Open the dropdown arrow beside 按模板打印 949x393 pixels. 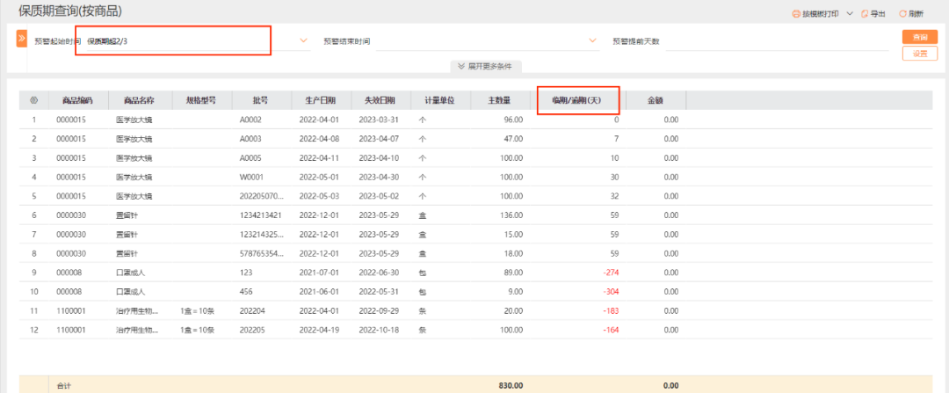pyautogui.click(x=850, y=13)
